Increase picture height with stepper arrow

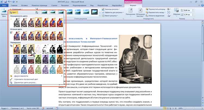pyautogui.click(x=193, y=10)
